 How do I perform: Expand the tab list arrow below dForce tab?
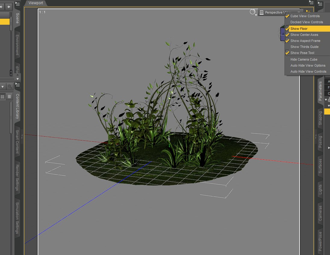[x=18, y=79]
